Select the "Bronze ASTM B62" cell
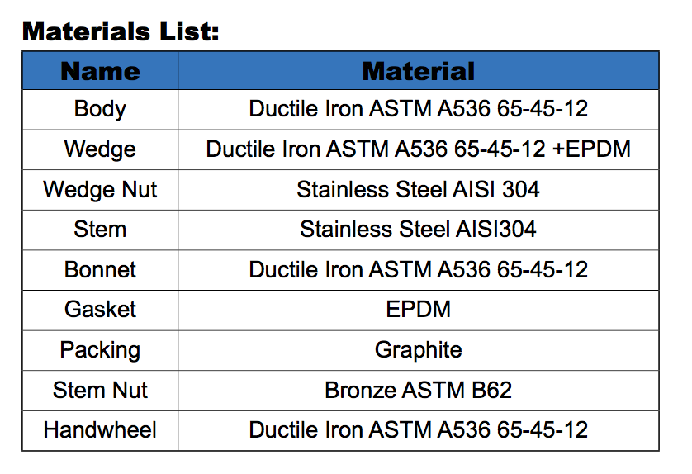This screenshot has width=692, height=474. click(418, 390)
